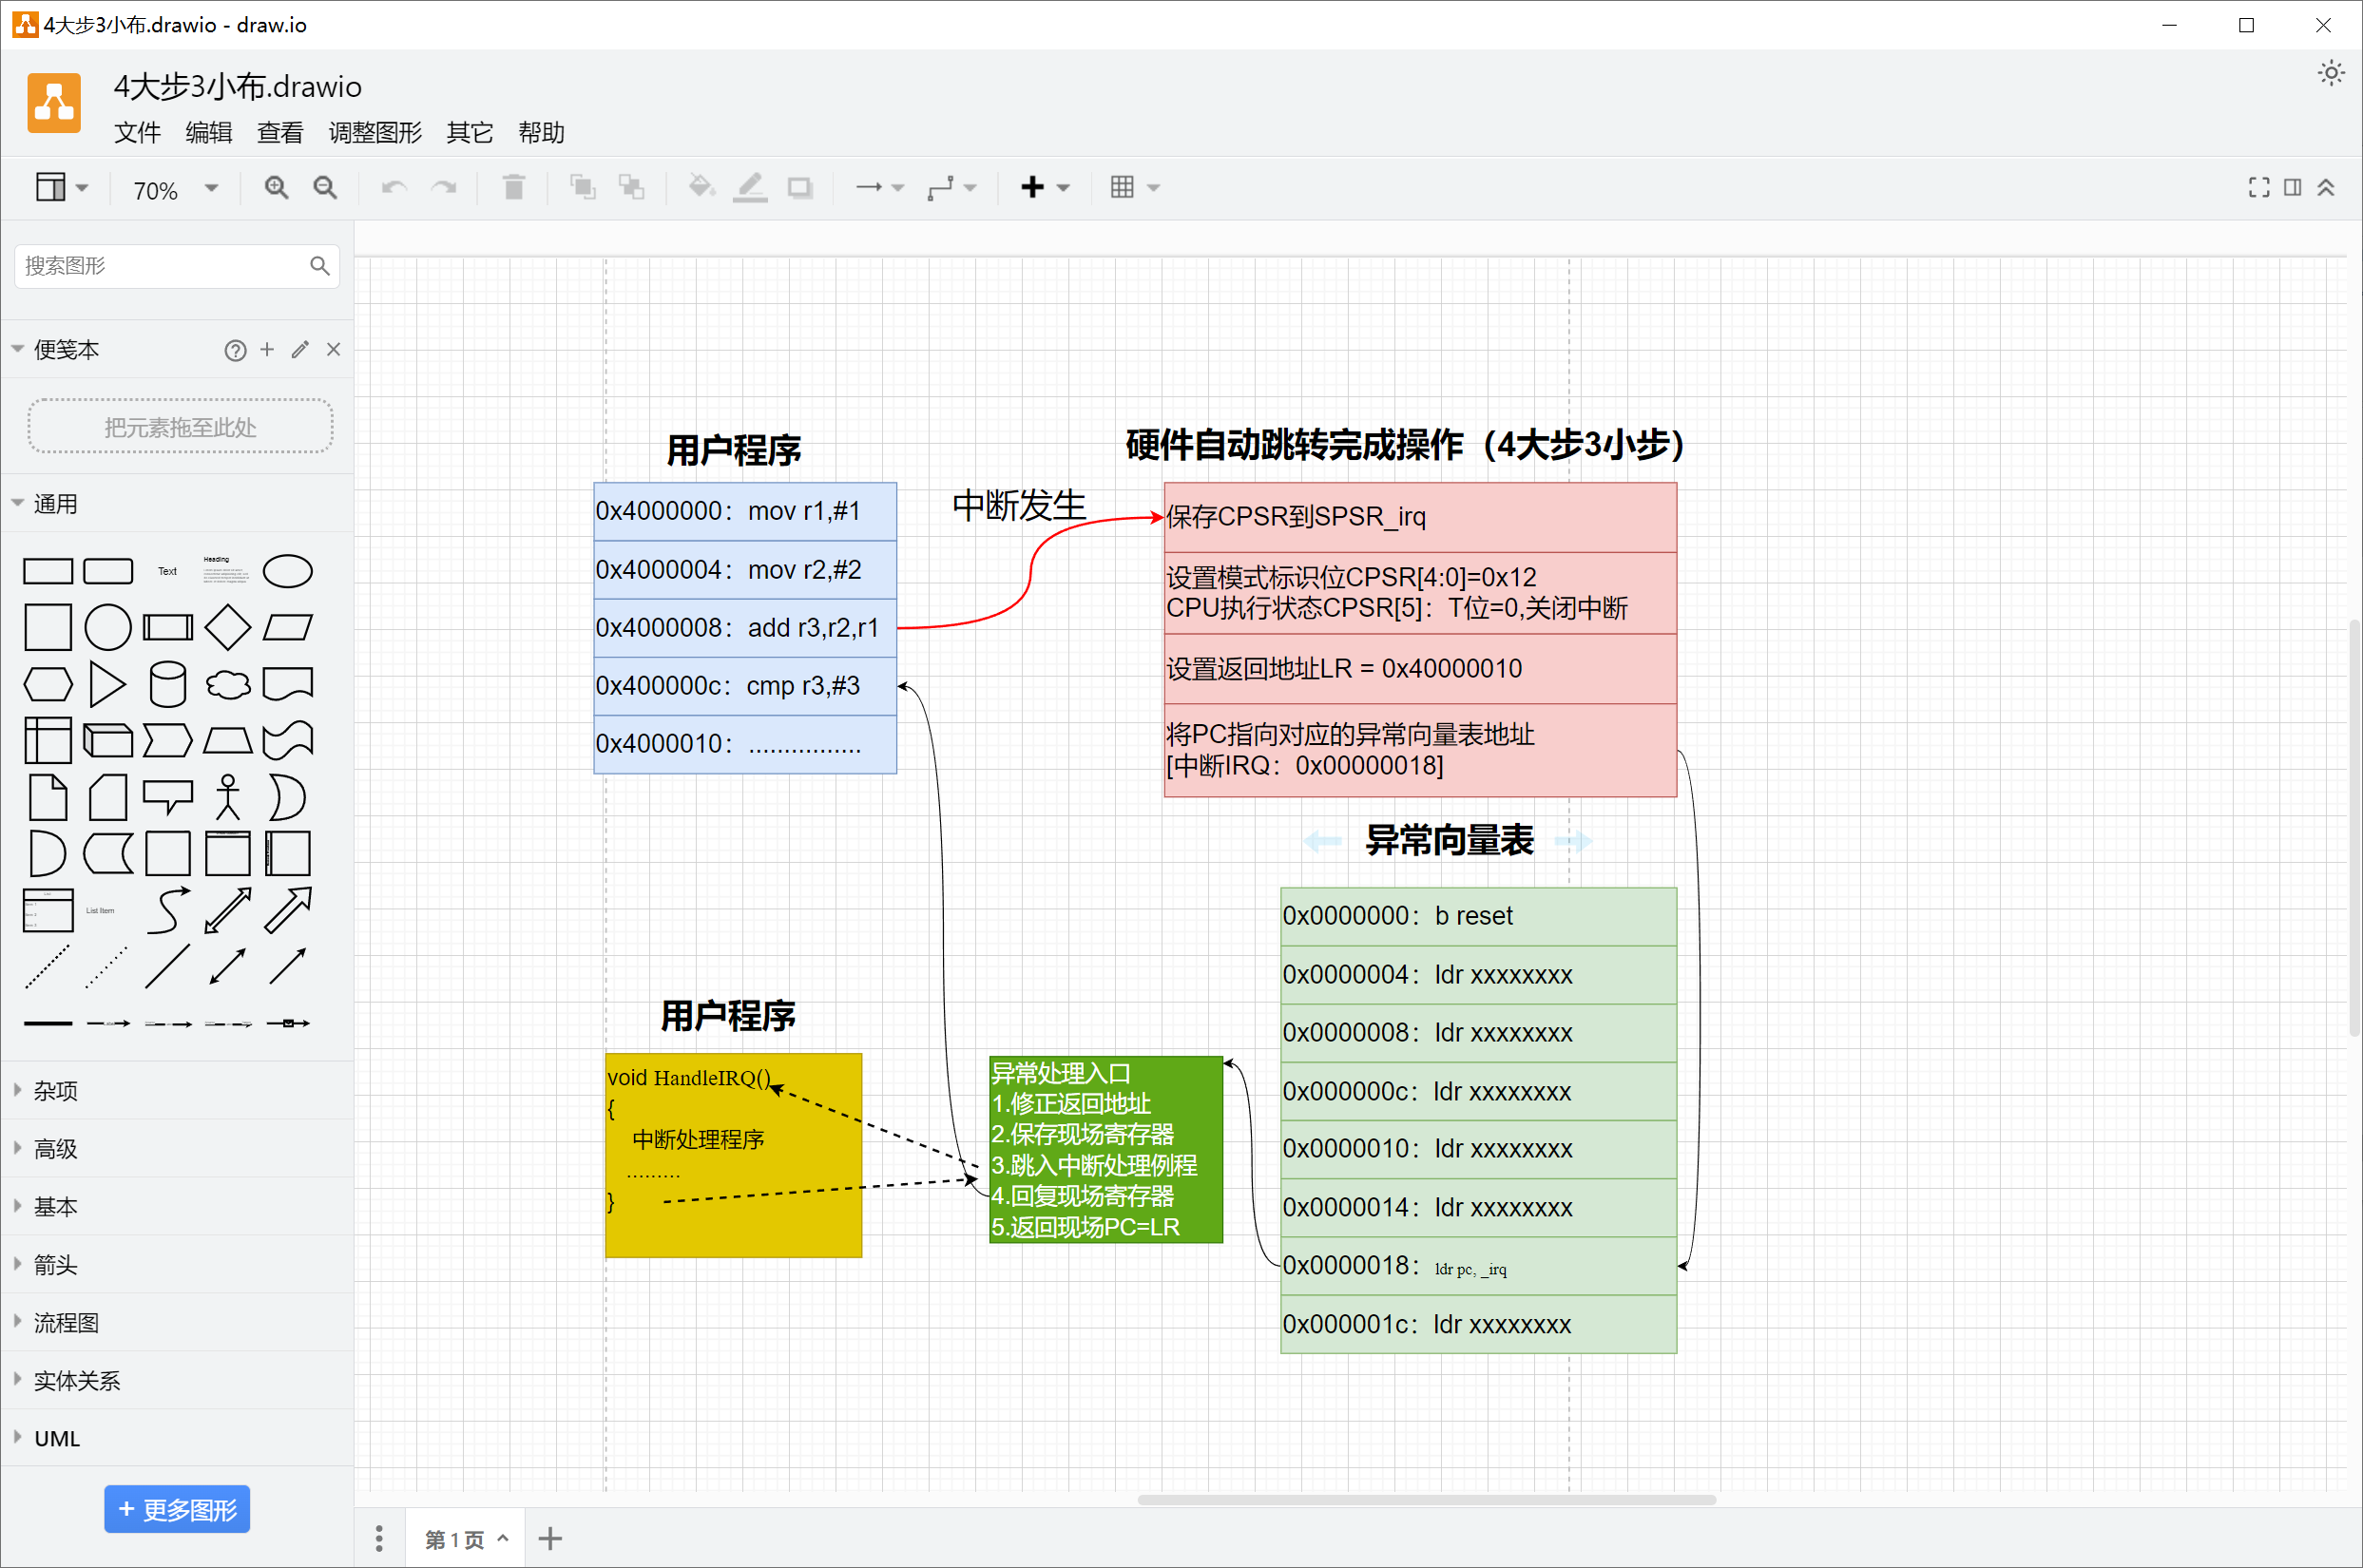Click the line color pencil icon
Screen dimensions: 2363x1568
coord(750,188)
